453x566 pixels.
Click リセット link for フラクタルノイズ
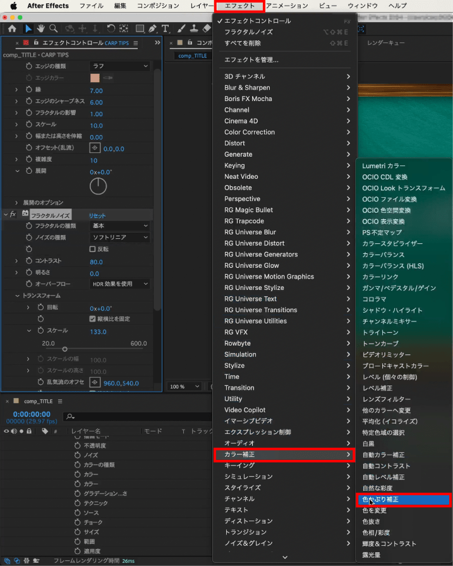click(x=97, y=215)
